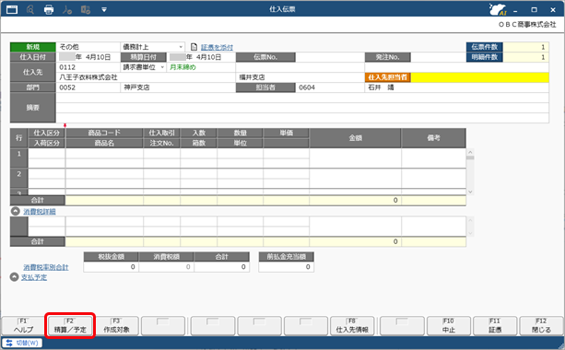
Task: Open the 消費税率別合計 link
Action: point(46,267)
